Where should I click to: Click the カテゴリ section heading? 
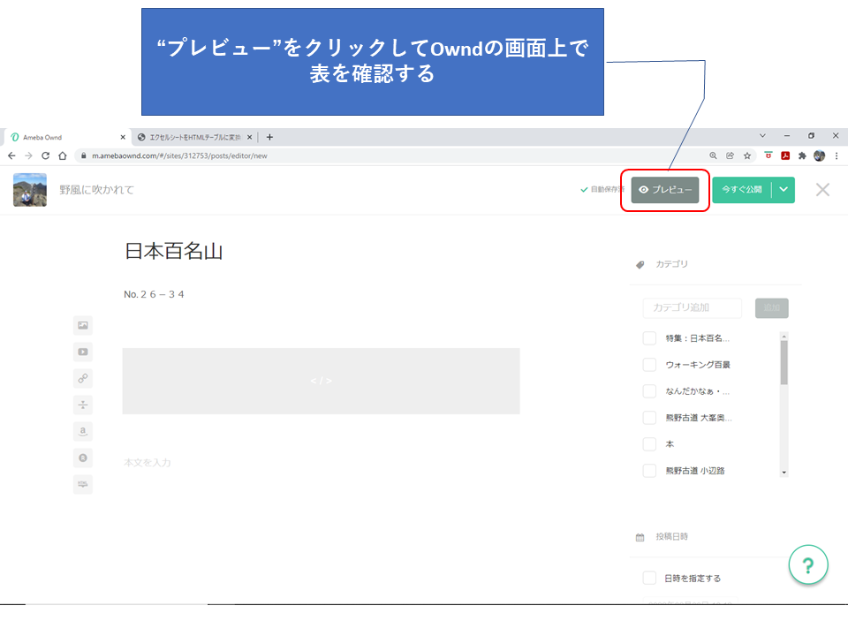click(671, 264)
